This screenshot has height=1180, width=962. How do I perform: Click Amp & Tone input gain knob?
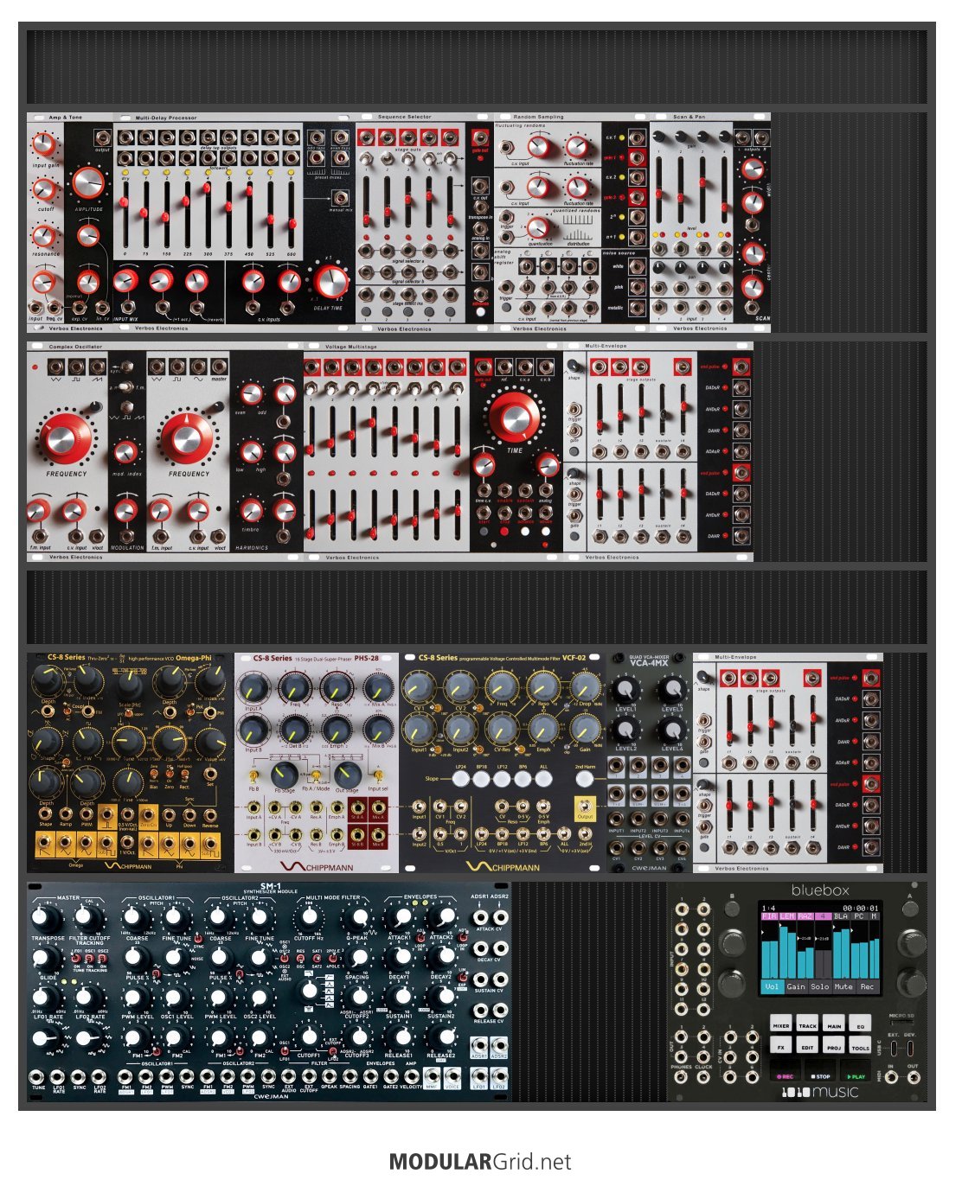click(43, 144)
